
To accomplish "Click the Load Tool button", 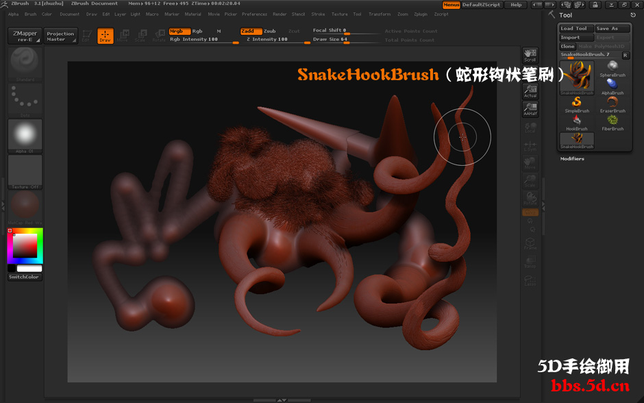I will click(577, 28).
